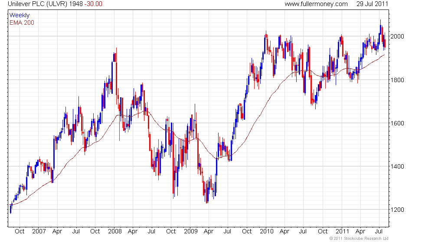Click the chart date 29 Jul 2011
The height and width of the screenshot is (242, 425).
(x=372, y=4)
